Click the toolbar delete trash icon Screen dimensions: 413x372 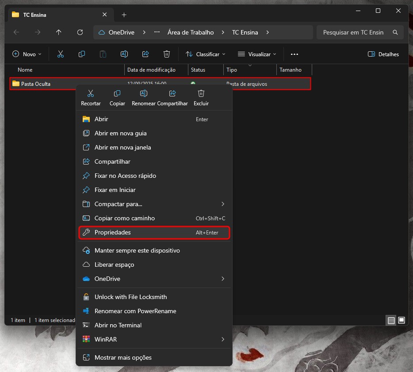(167, 54)
